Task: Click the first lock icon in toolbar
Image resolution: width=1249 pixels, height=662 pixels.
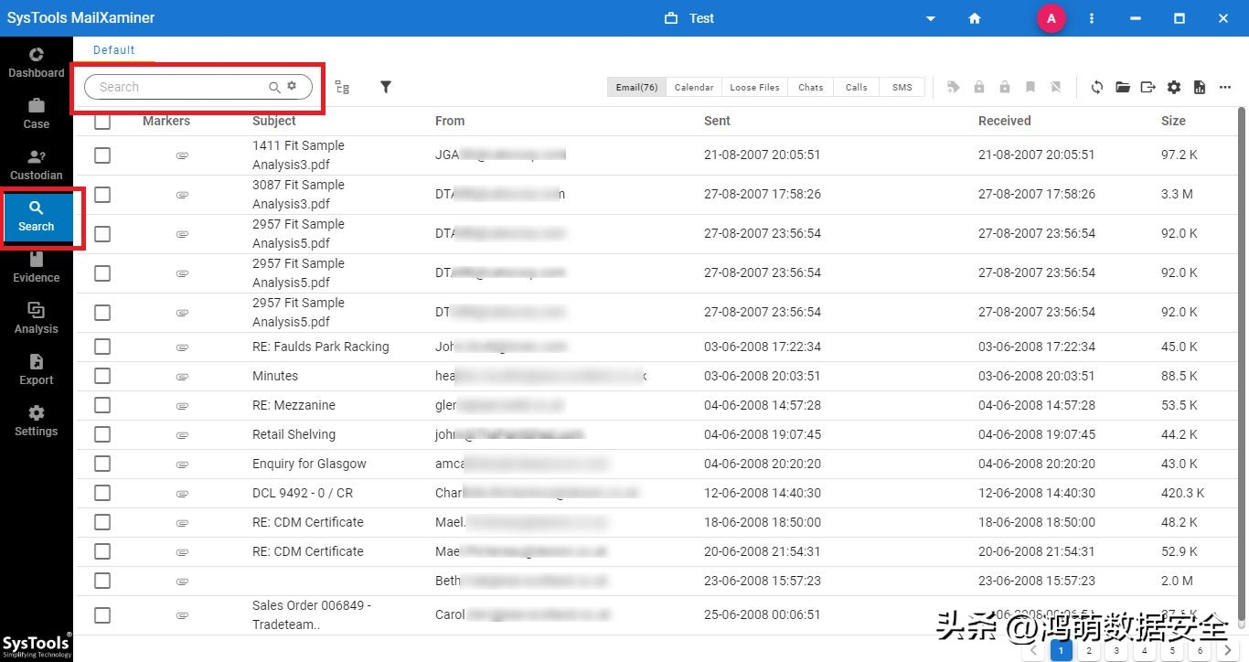Action: [979, 87]
